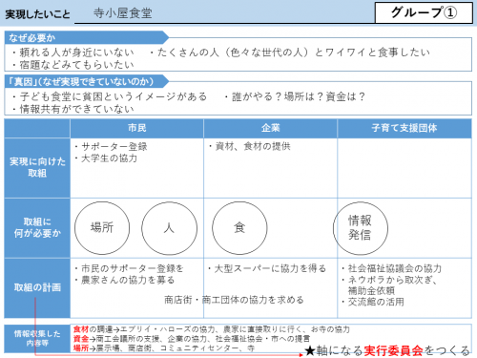Click text 頼れる人が身近にいない
This screenshot has width=477, height=358.
[x=76, y=53]
